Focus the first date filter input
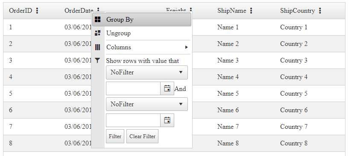Screen dimensions: 360x156 (133, 88)
